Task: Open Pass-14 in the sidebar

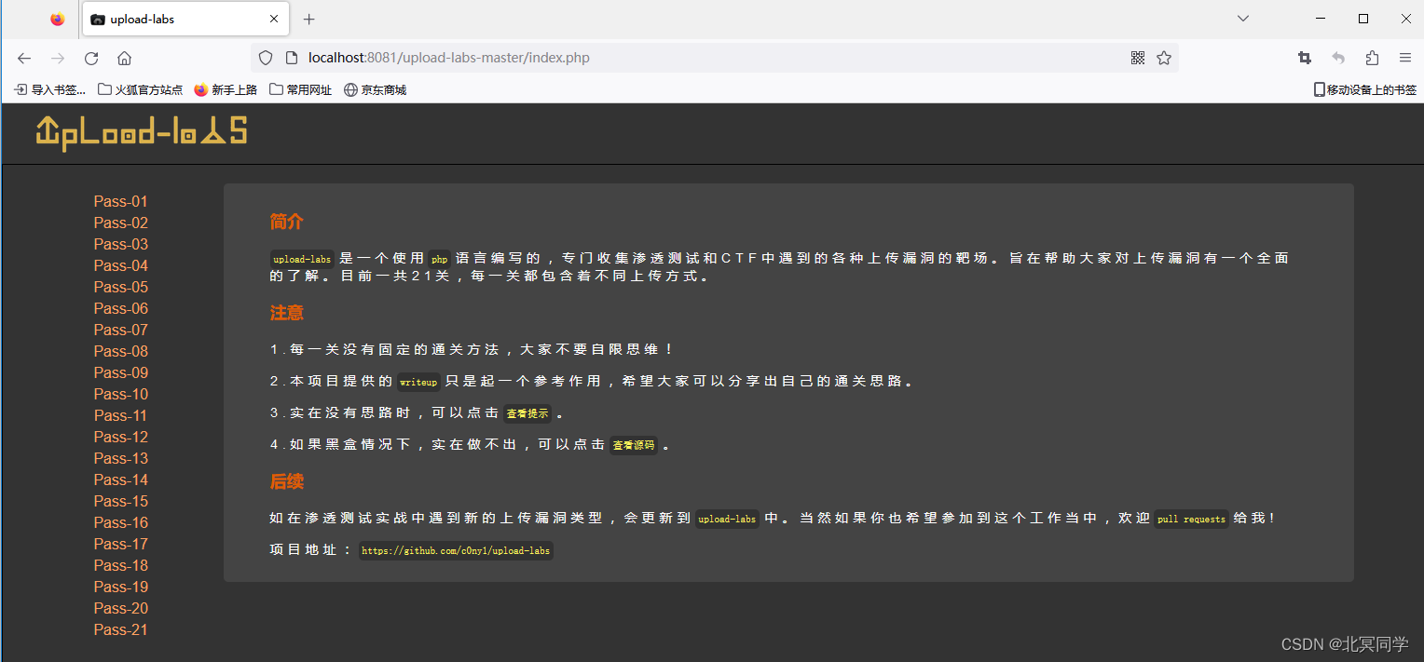Action: pos(121,480)
